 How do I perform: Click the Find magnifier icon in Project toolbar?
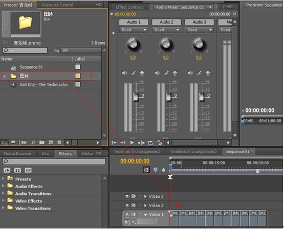(33, 142)
